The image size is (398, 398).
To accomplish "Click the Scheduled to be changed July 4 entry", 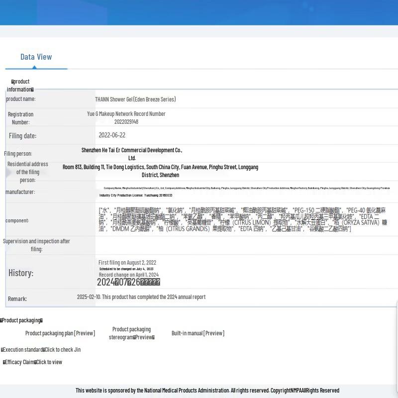I will (x=126, y=269).
